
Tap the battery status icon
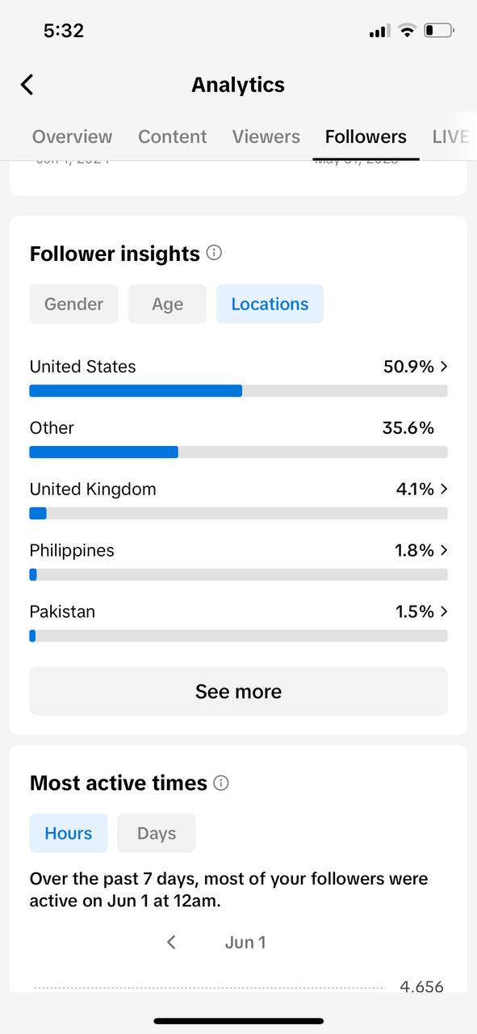[439, 31]
